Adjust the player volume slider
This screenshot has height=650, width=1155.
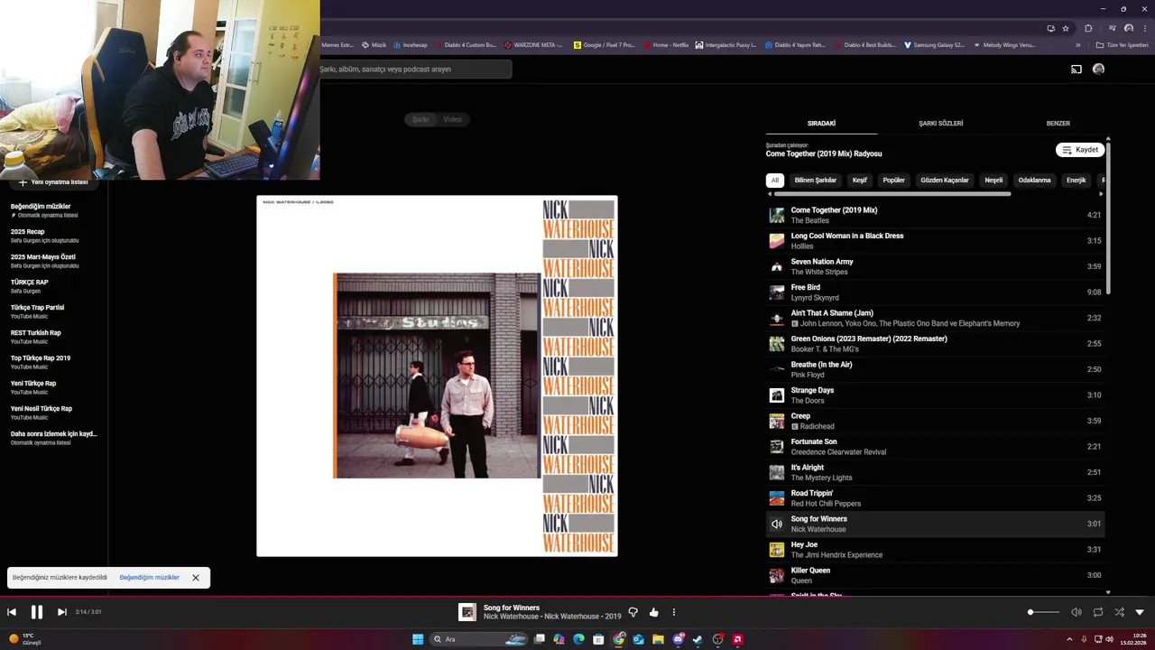(x=1044, y=612)
